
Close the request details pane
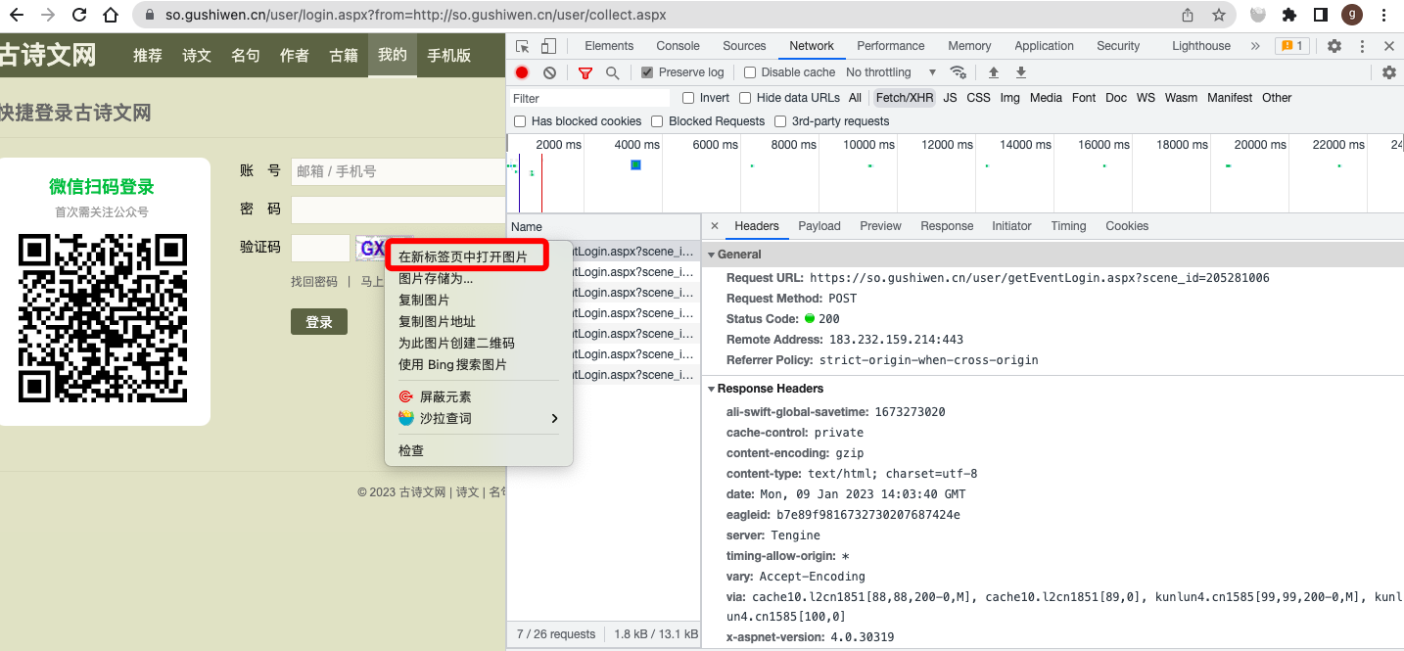[714, 226]
